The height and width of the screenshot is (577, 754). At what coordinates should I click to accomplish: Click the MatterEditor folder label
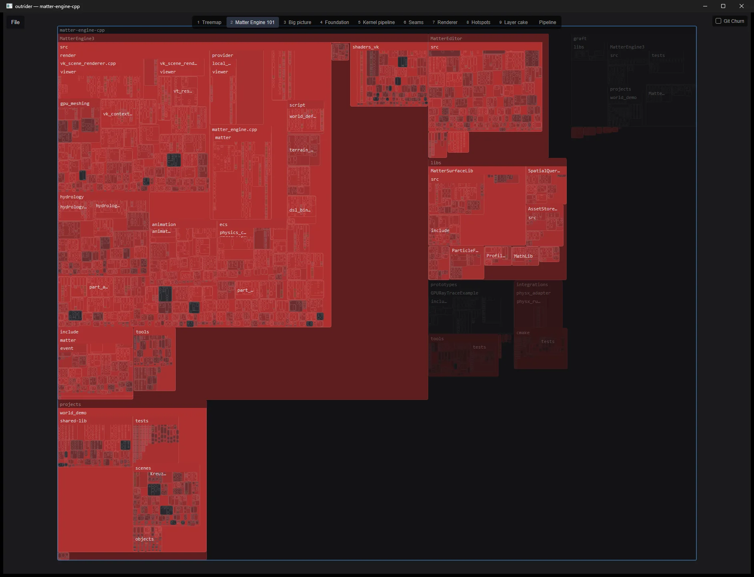446,38
